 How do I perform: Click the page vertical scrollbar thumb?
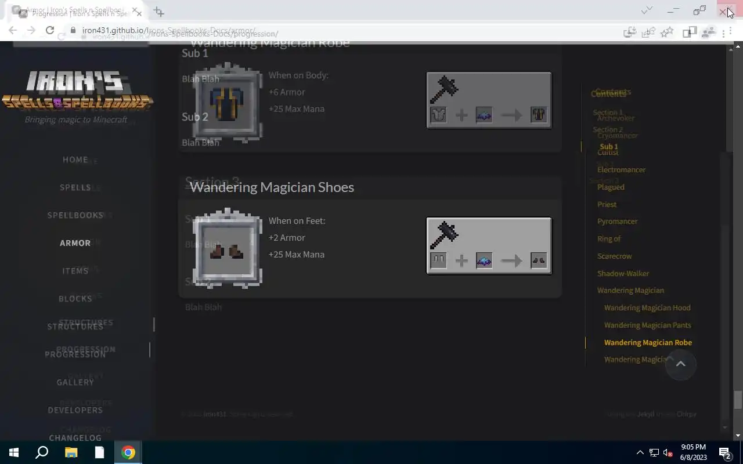738,400
